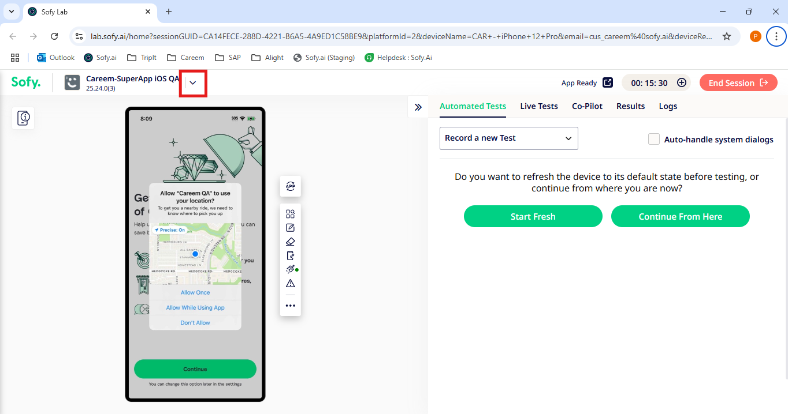Open the Results tab
This screenshot has width=788, height=414.
[630, 106]
